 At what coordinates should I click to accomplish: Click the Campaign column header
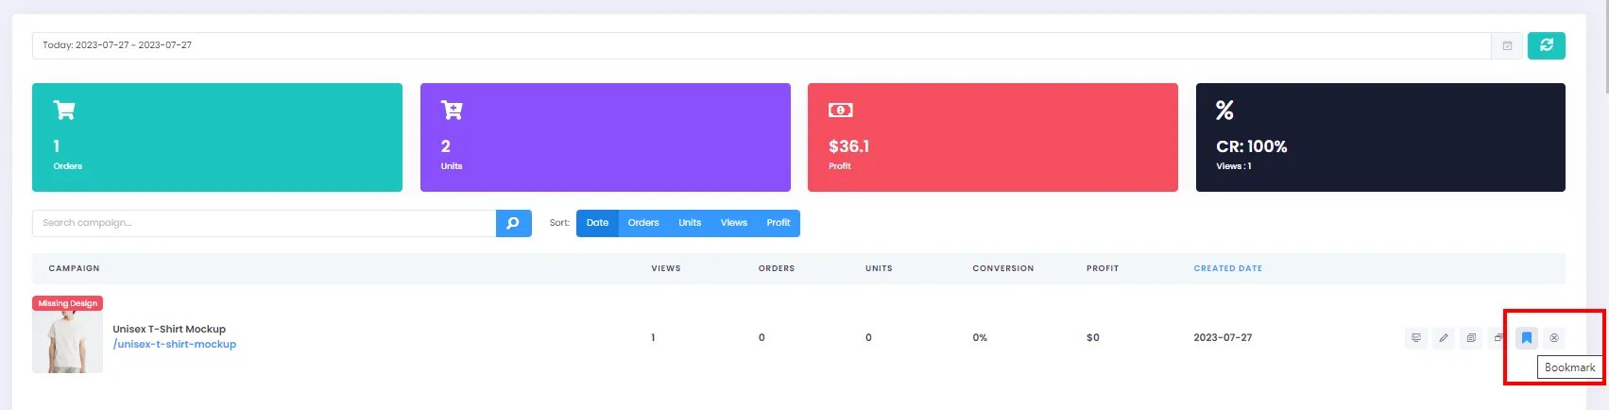pyautogui.click(x=74, y=268)
